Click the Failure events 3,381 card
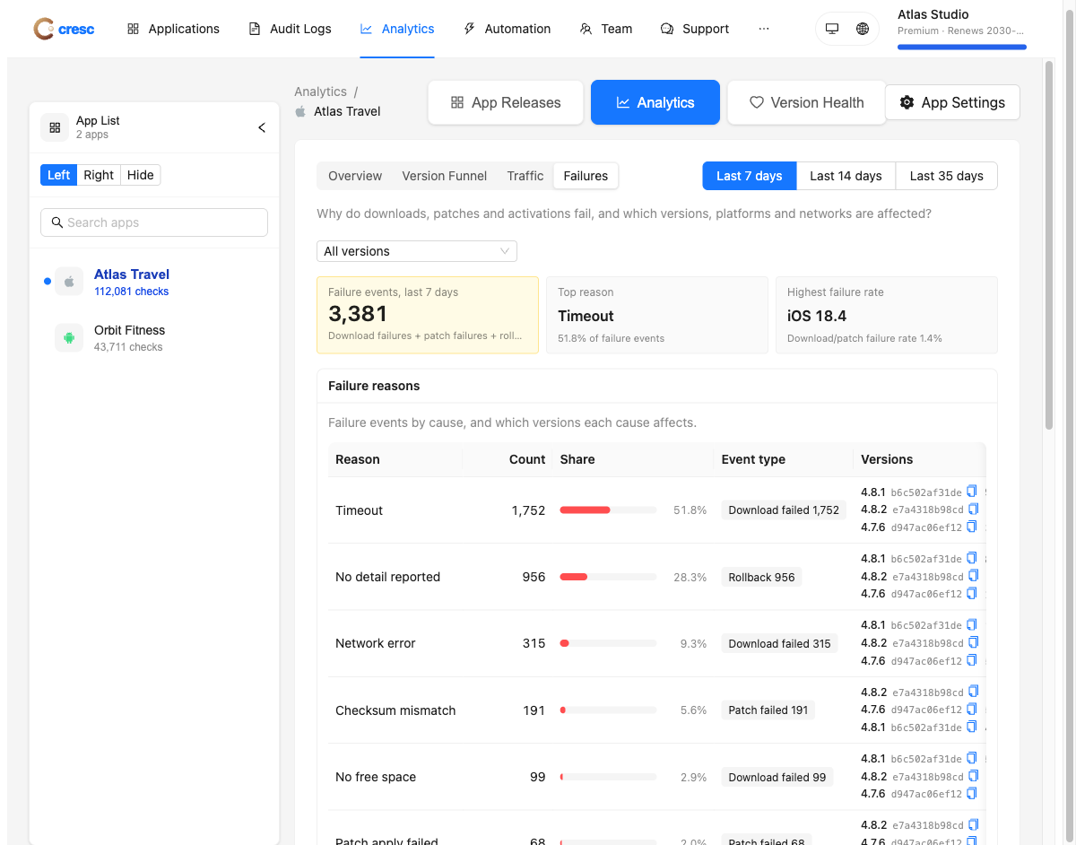 click(x=428, y=315)
